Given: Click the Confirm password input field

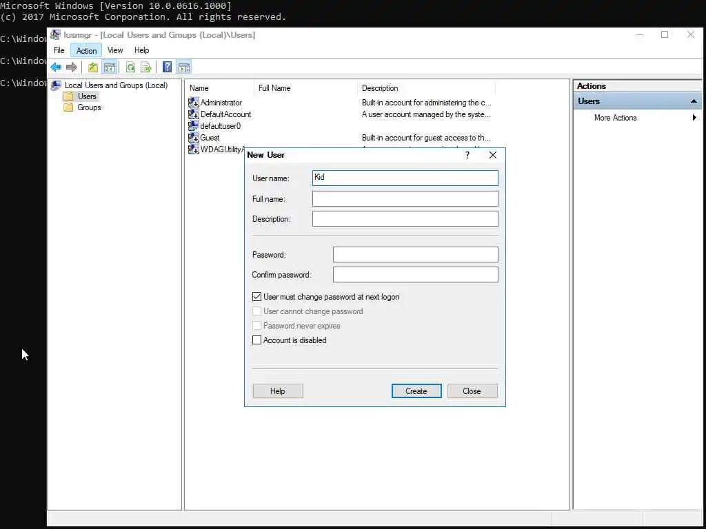Looking at the screenshot, I should tap(416, 274).
